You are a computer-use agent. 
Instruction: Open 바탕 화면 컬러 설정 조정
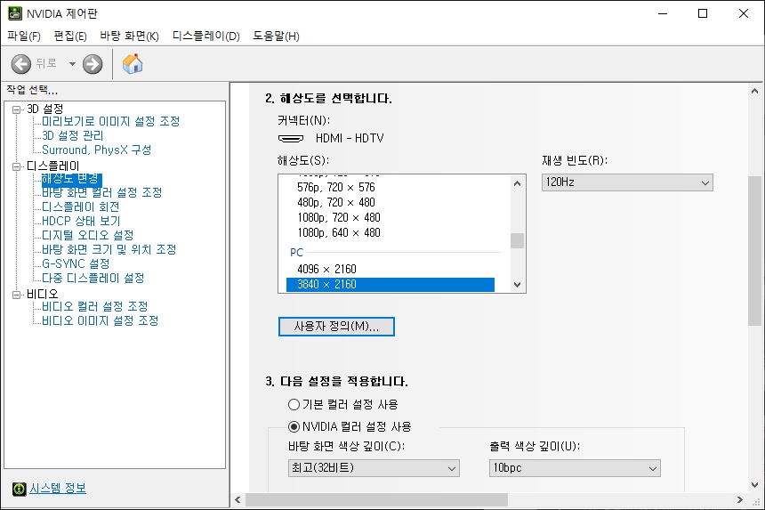coord(102,192)
